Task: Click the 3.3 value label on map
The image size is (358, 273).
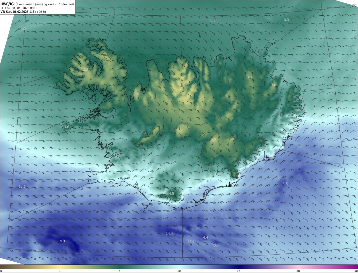Action: (x=249, y=77)
